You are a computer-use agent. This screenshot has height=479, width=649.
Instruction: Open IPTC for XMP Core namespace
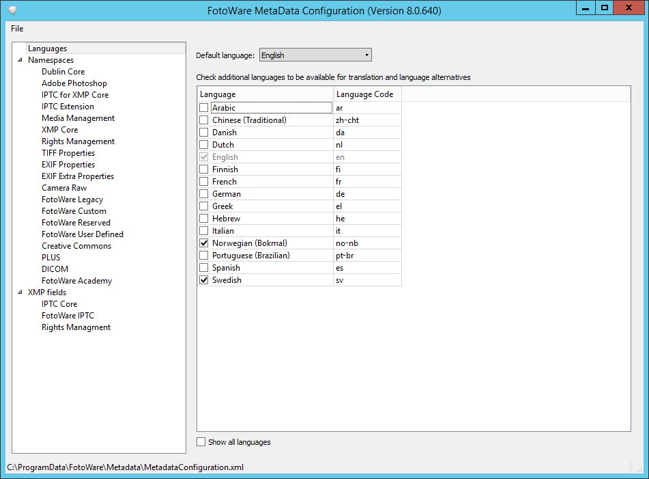point(75,95)
